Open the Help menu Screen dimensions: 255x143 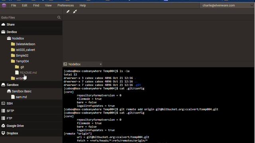pyautogui.click(x=82, y=5)
